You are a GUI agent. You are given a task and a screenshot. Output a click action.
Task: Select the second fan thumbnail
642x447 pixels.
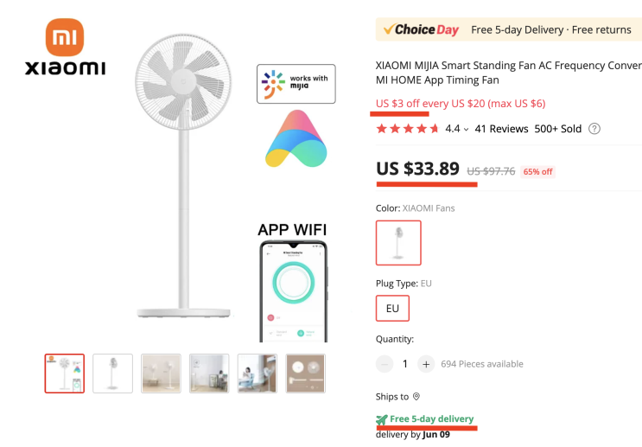point(113,374)
